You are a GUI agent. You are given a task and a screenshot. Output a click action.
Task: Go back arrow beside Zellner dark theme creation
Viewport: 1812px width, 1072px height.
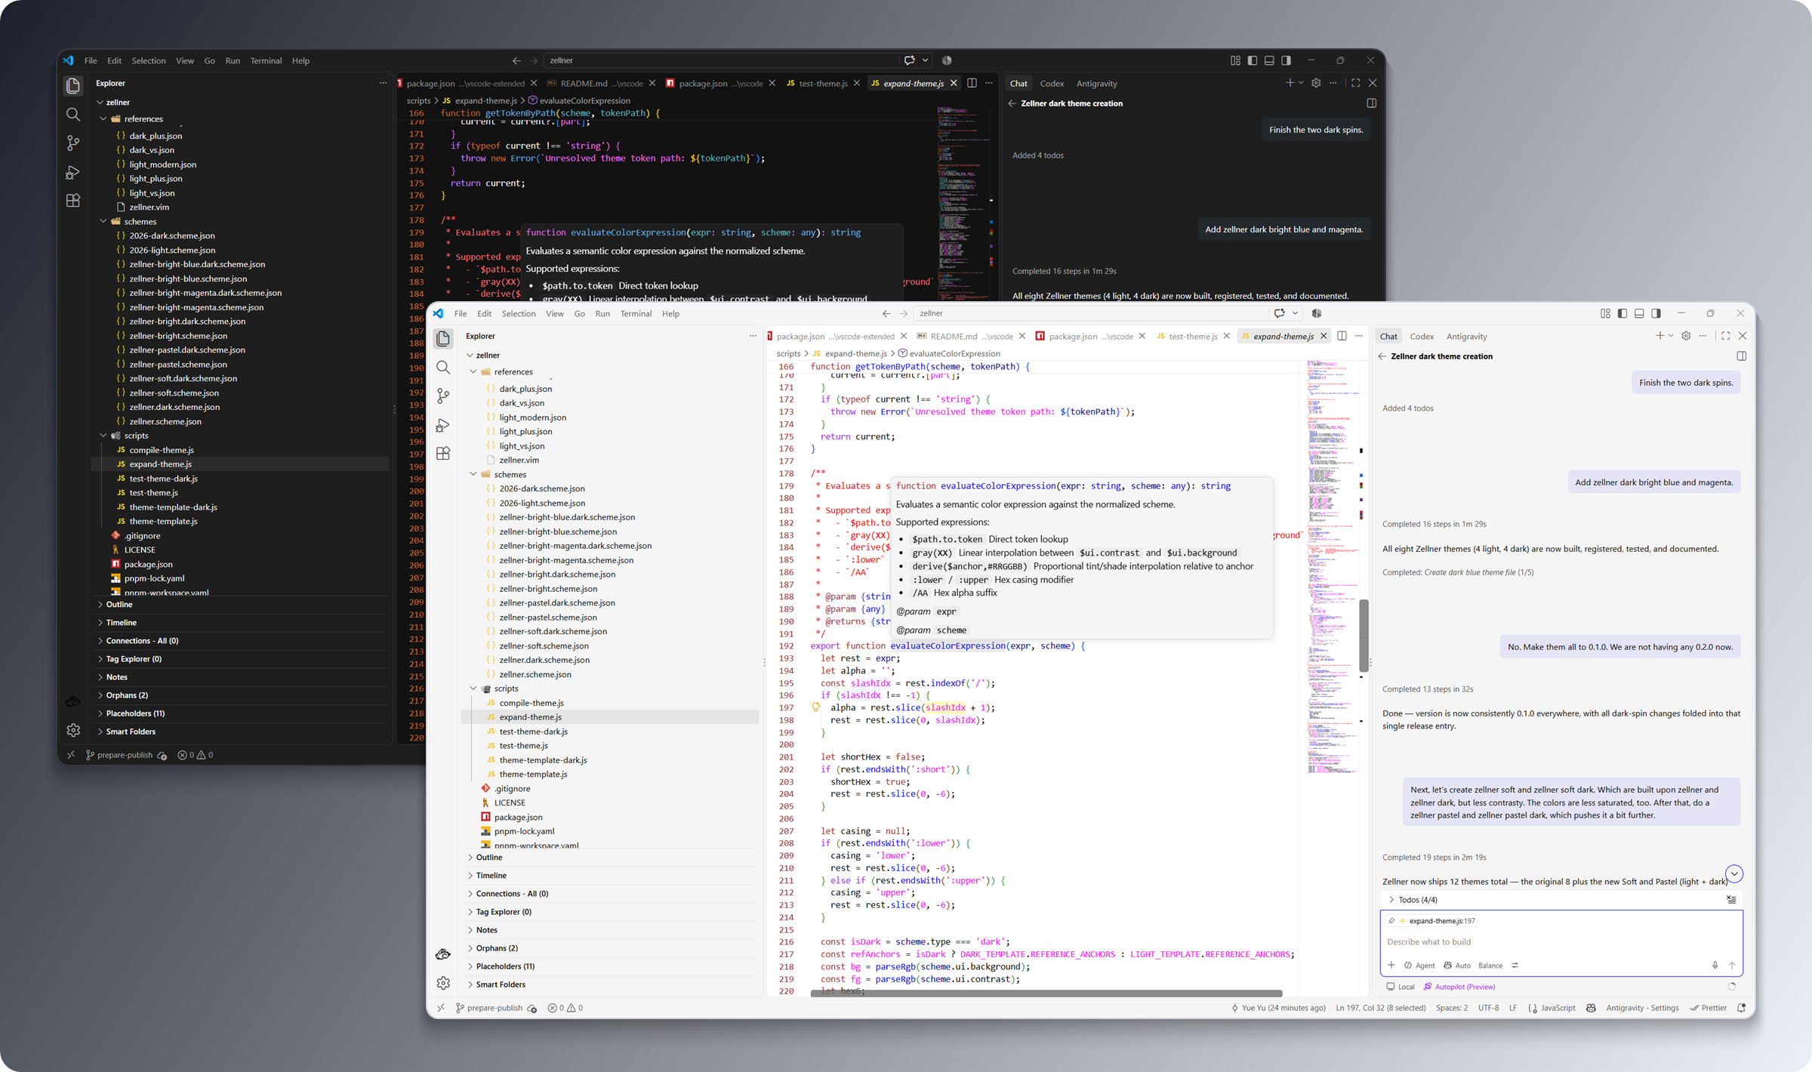click(x=1382, y=356)
